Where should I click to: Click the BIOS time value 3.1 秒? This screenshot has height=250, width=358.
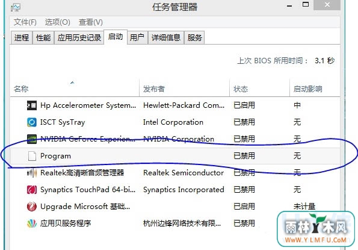point(324,61)
